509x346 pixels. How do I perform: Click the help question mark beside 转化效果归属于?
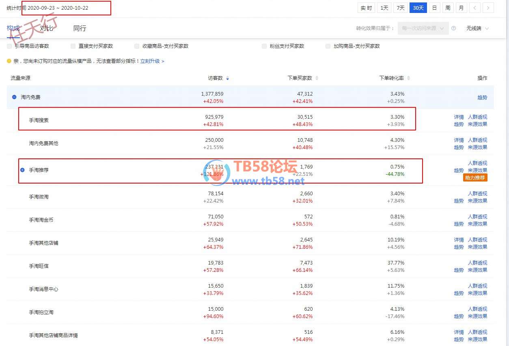(454, 28)
